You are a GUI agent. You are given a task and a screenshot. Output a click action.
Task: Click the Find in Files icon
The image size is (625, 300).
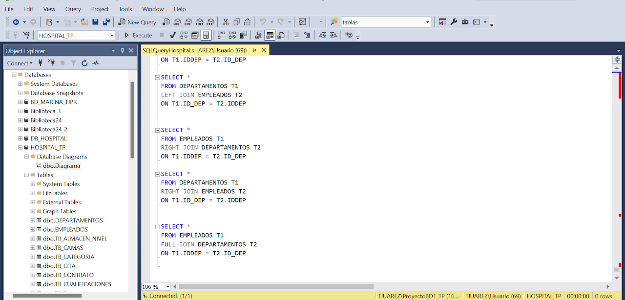pos(334,22)
